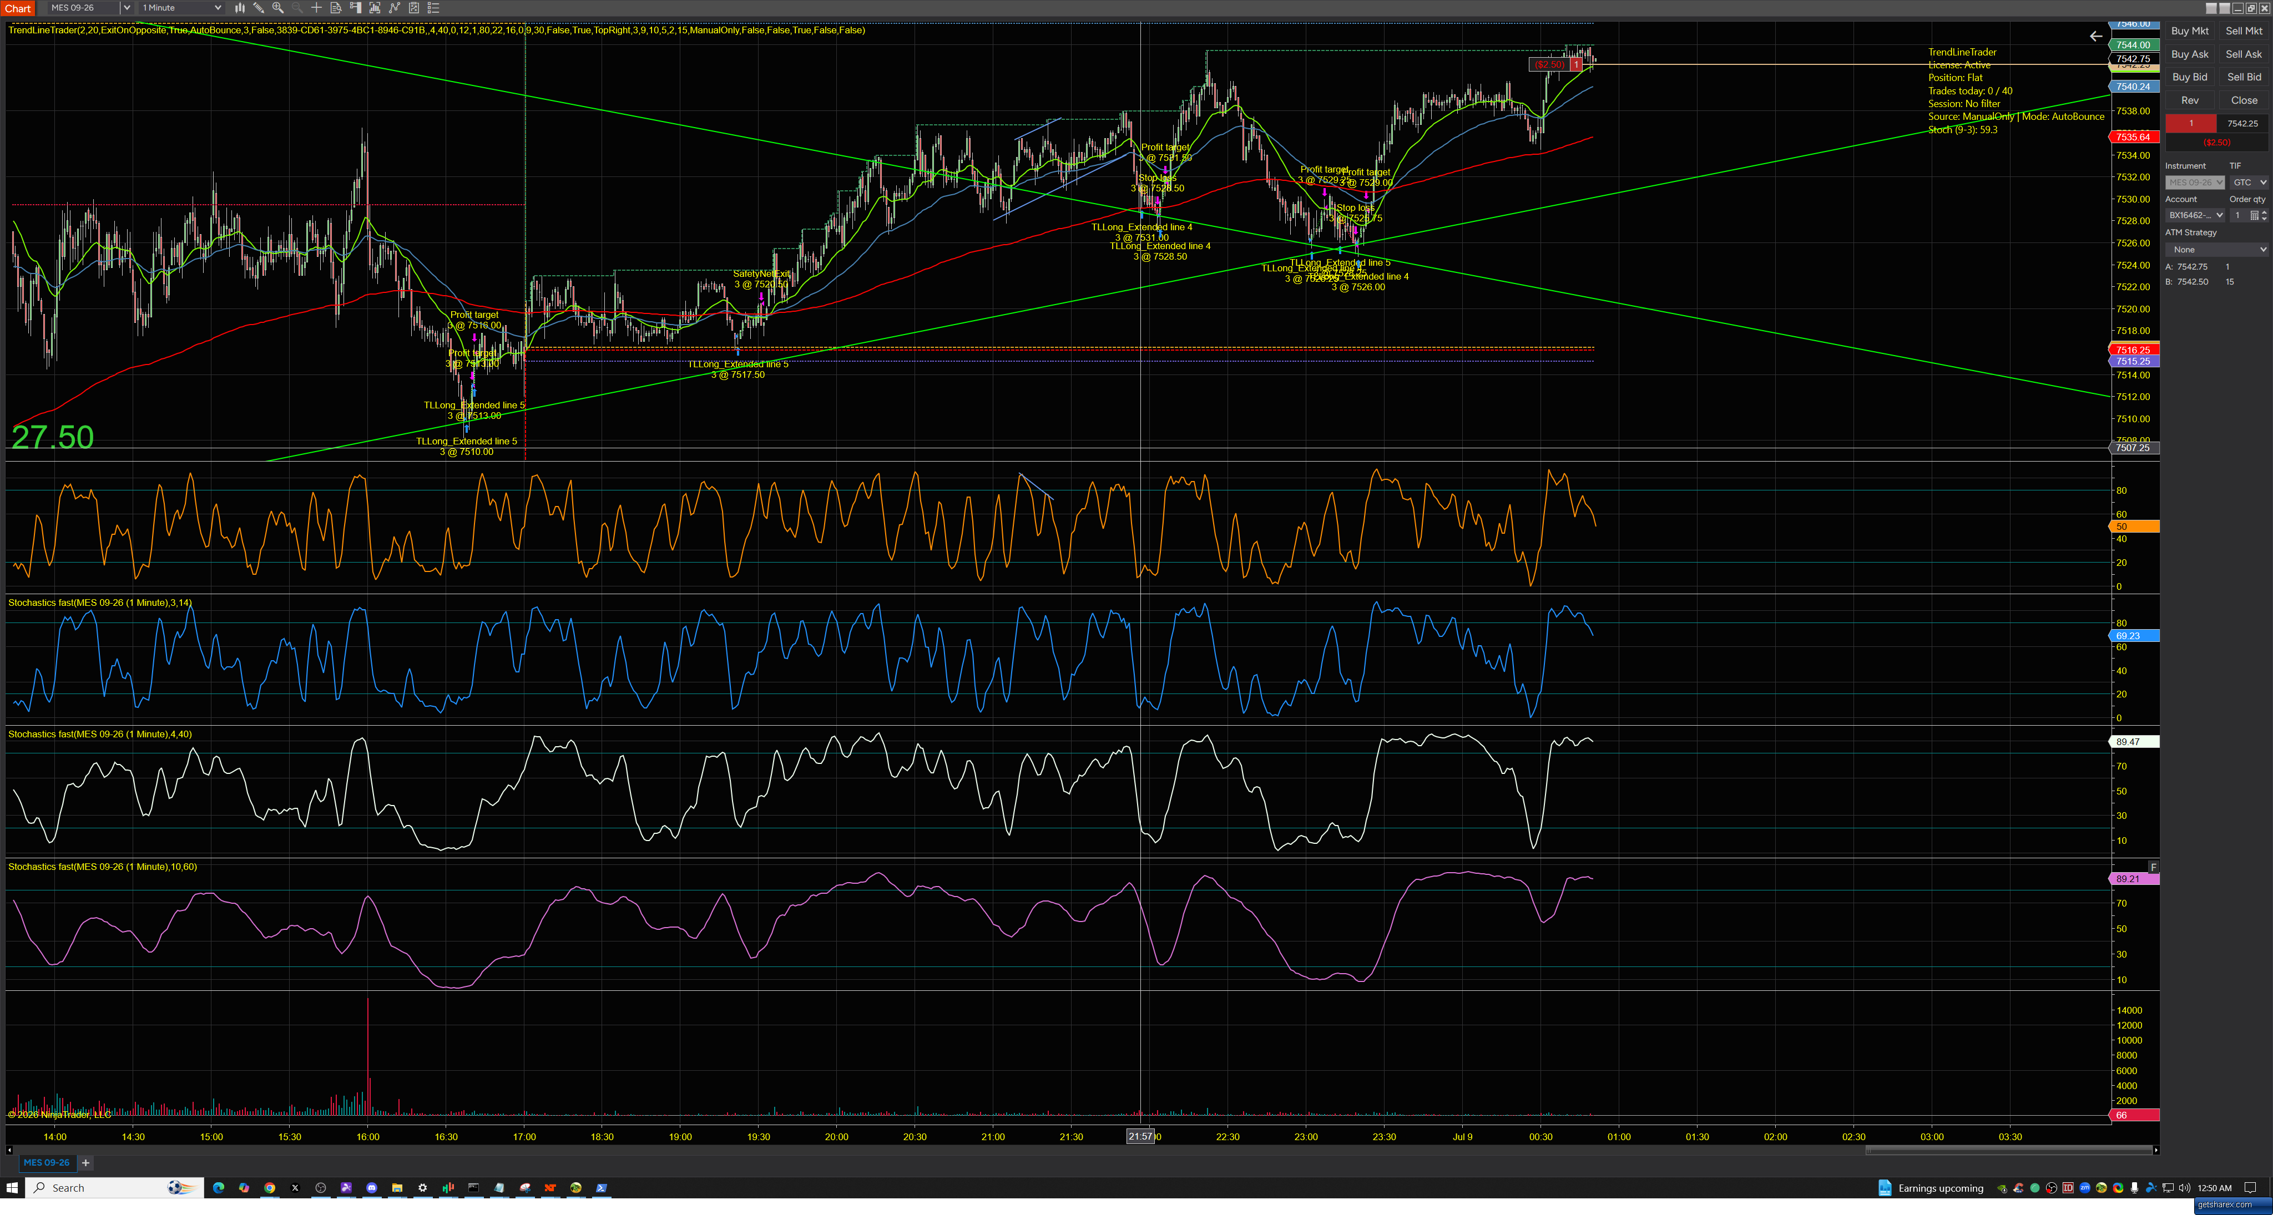Click the microphone tray icon
The width and height of the screenshot is (2273, 1215).
click(x=2134, y=1188)
